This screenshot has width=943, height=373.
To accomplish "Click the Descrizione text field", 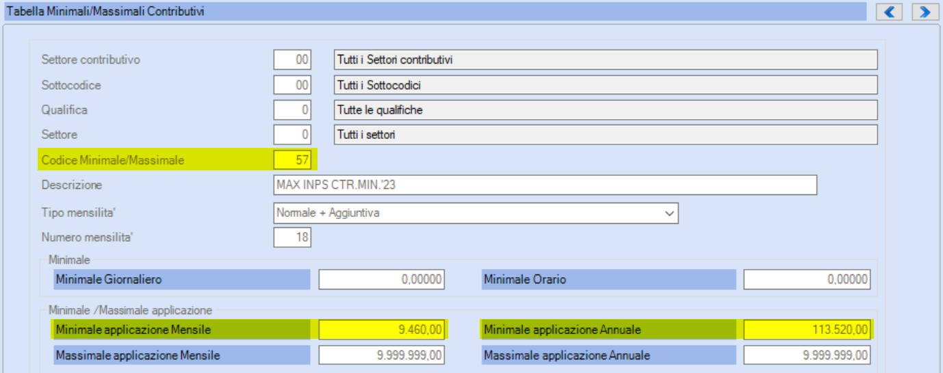I will pyautogui.click(x=545, y=185).
